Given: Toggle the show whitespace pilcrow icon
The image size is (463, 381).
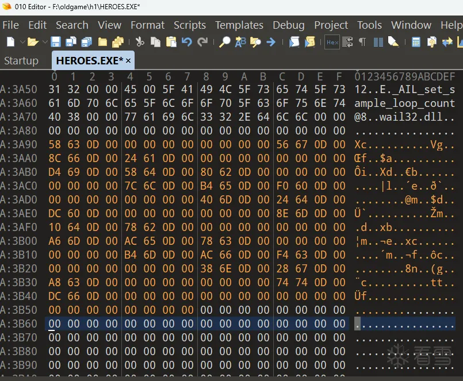Looking at the screenshot, I should click(x=362, y=42).
